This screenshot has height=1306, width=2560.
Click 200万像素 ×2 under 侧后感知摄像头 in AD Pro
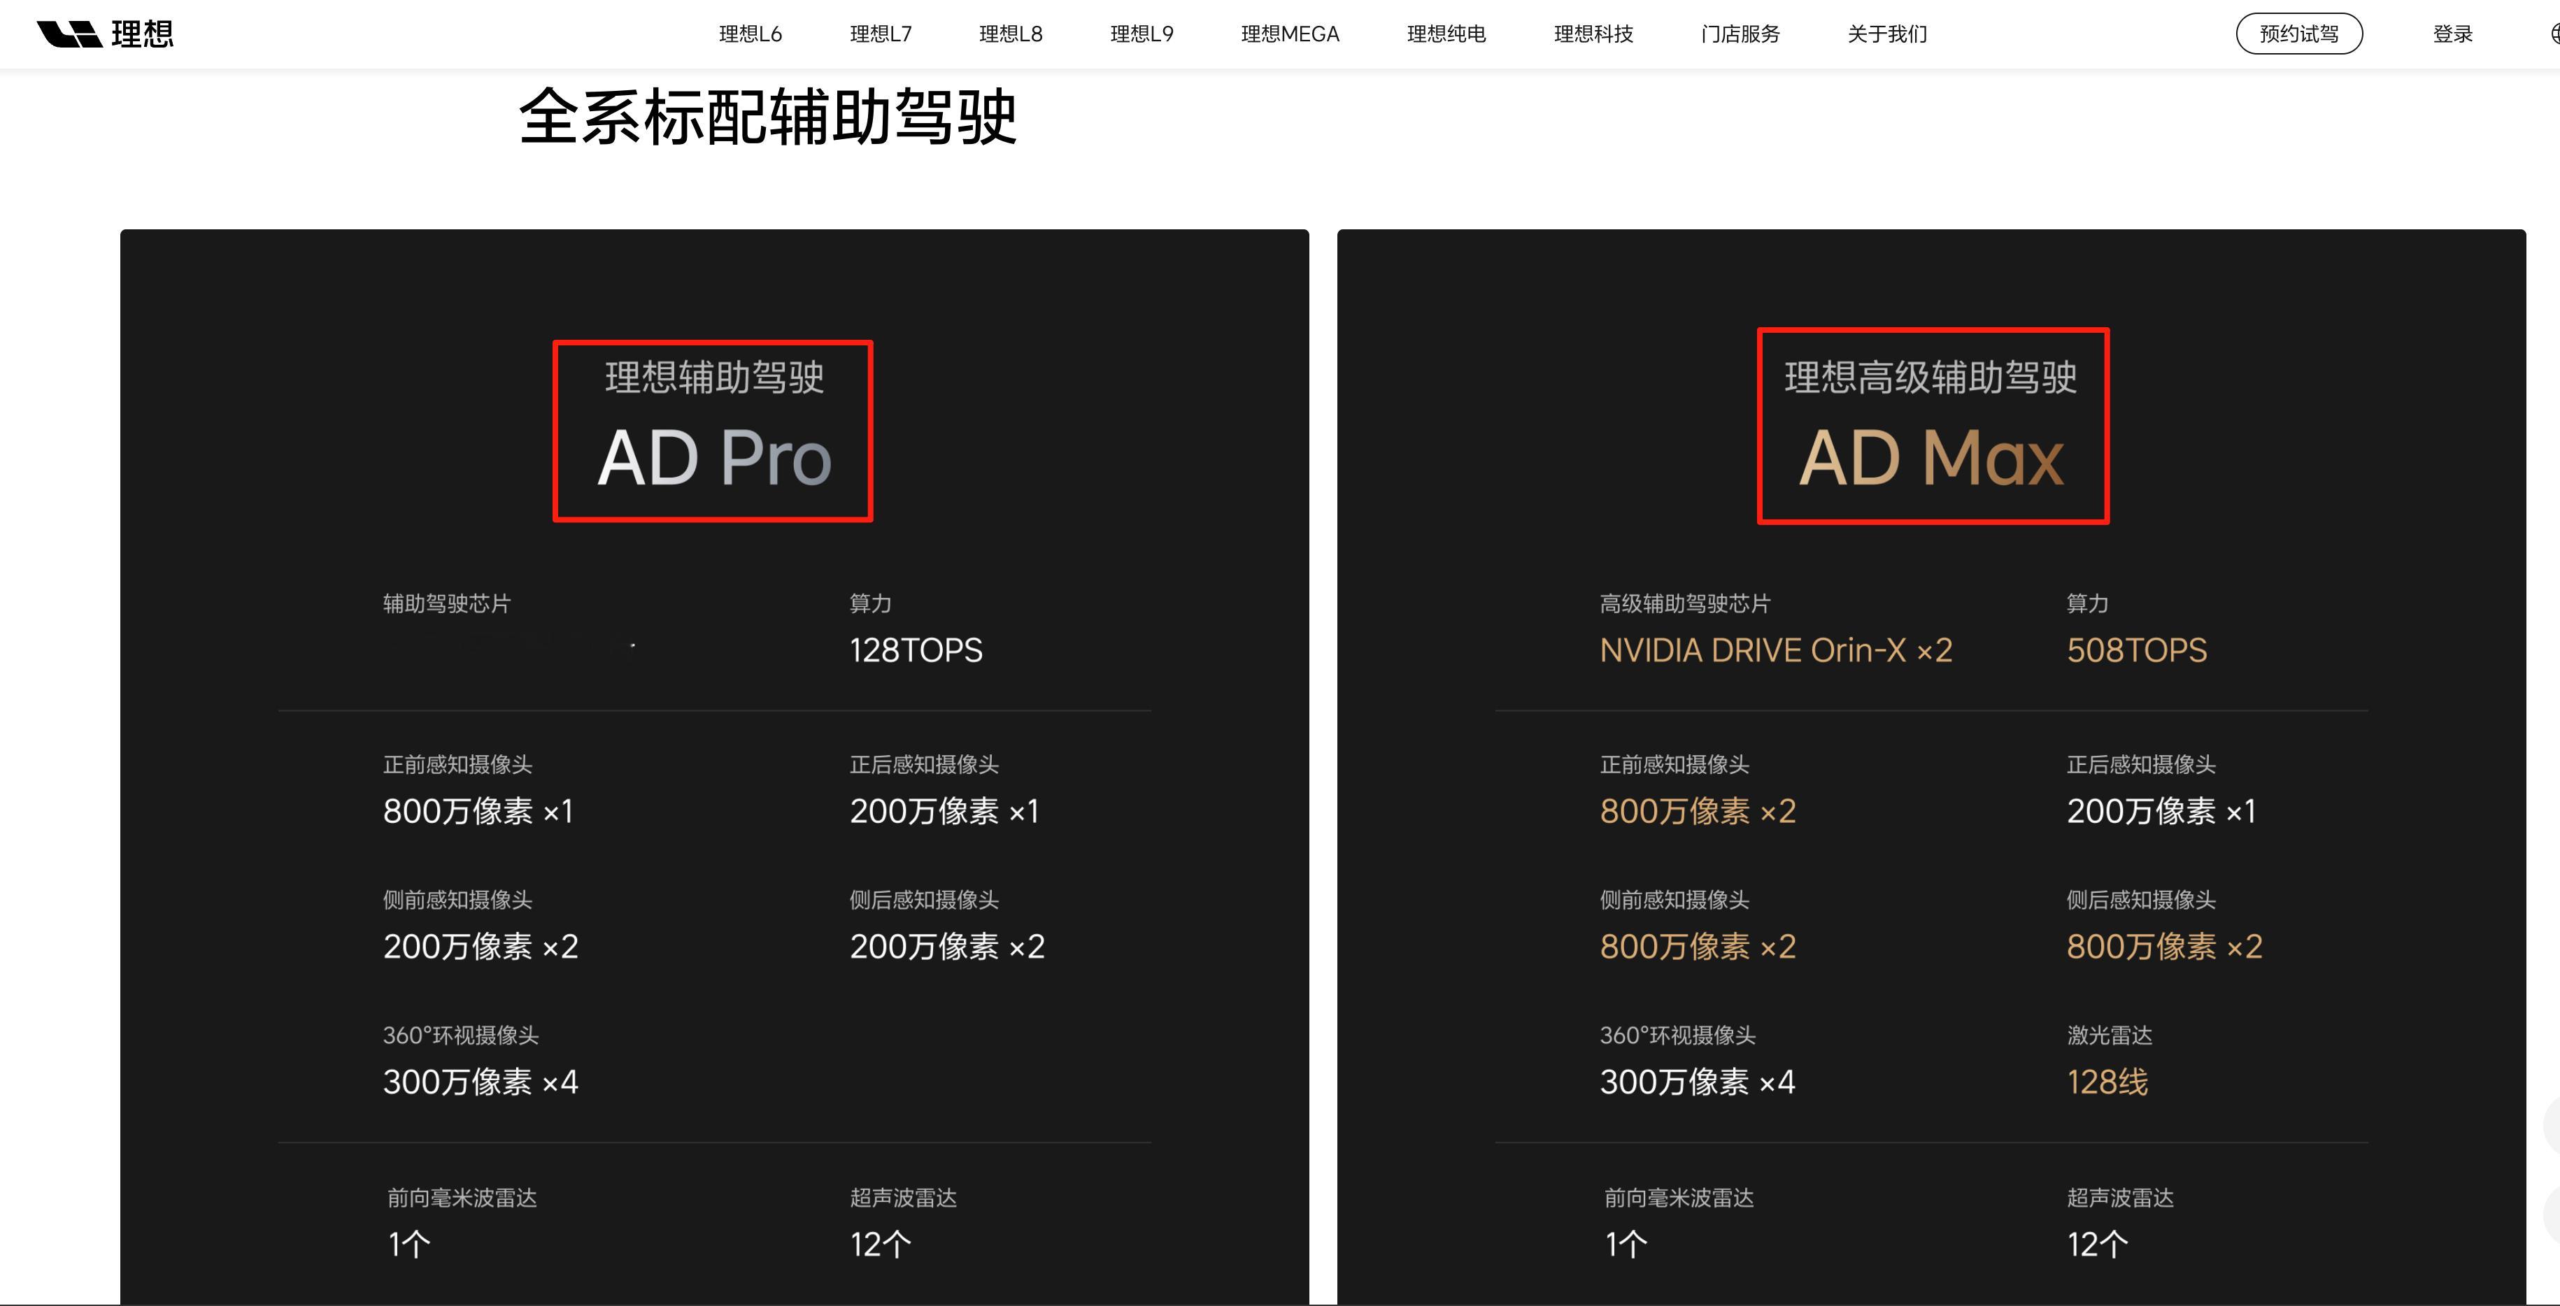point(947,947)
